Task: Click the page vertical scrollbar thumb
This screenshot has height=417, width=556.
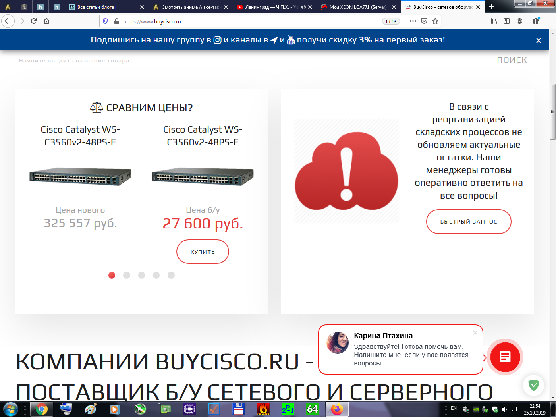Action: 552,112
